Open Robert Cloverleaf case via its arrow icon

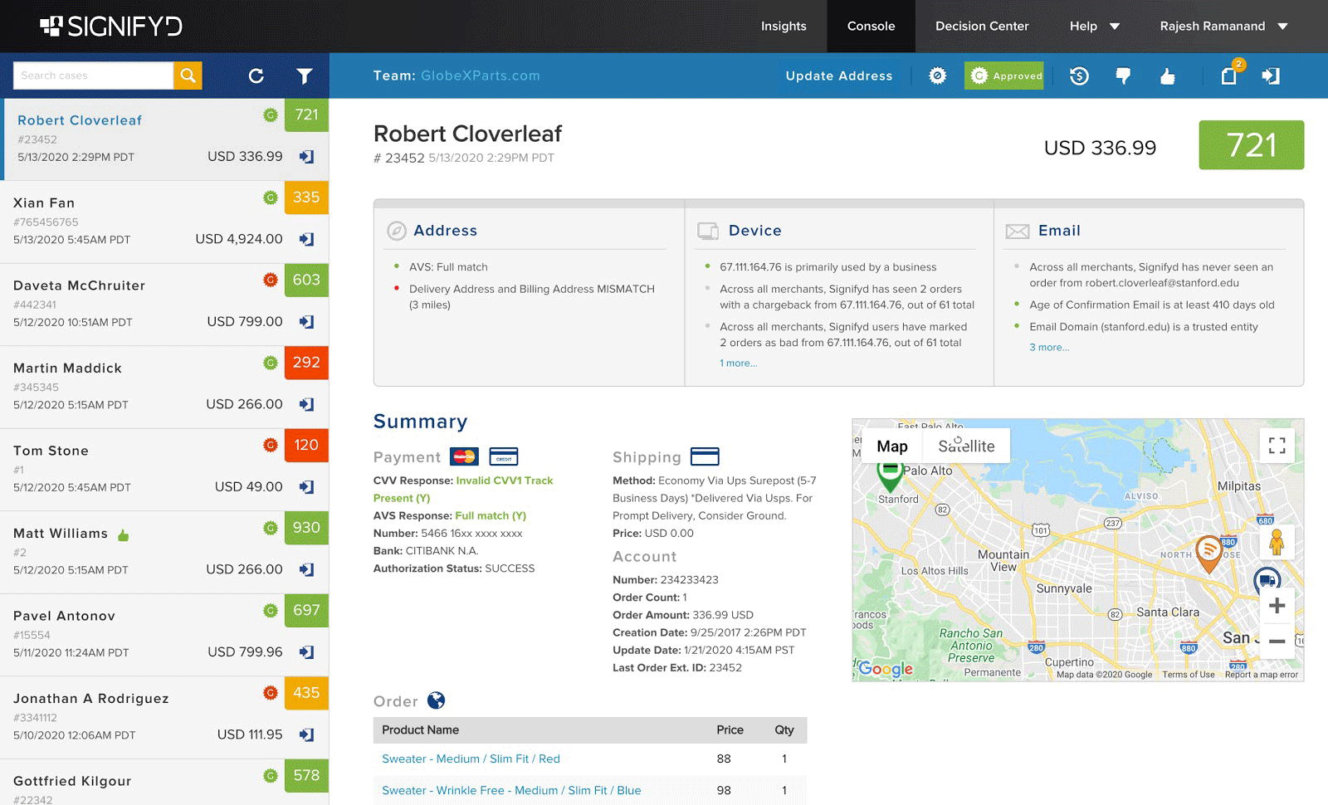(x=306, y=157)
